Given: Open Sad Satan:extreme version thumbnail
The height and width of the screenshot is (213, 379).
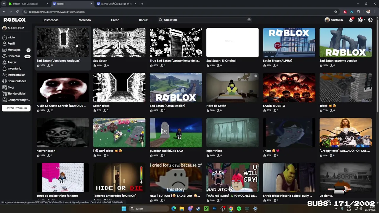Looking at the screenshot, I should click(346, 43).
